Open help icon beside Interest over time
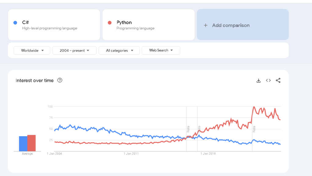This screenshot has width=312, height=176. tap(60, 80)
